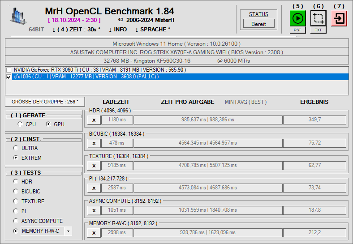The height and width of the screenshot is (244, 353).
Task: Clear BICUBIC result with its x button
Action: [94, 143]
